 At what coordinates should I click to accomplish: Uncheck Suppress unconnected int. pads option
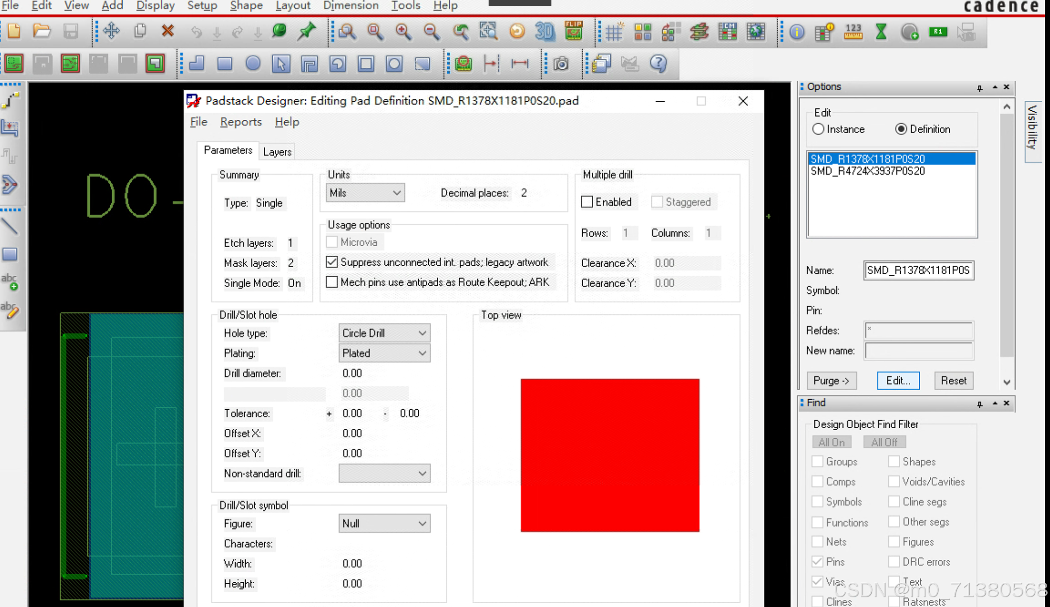click(332, 262)
